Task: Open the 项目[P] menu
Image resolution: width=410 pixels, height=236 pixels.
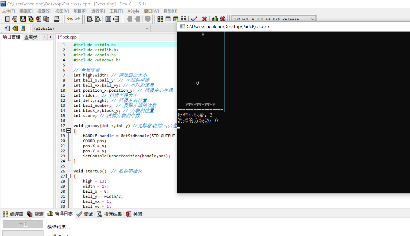Action: coord(80,11)
